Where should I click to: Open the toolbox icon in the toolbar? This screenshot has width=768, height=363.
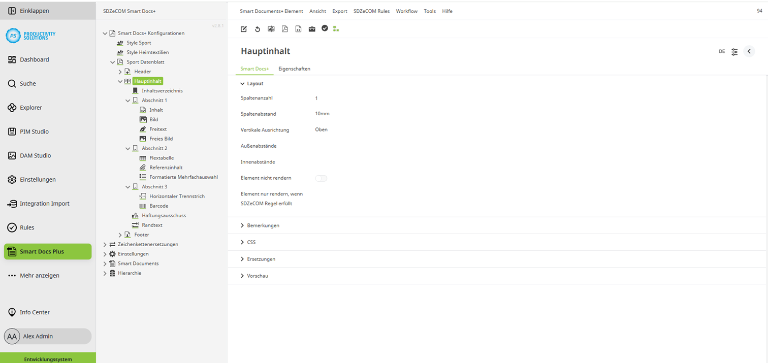tap(312, 29)
